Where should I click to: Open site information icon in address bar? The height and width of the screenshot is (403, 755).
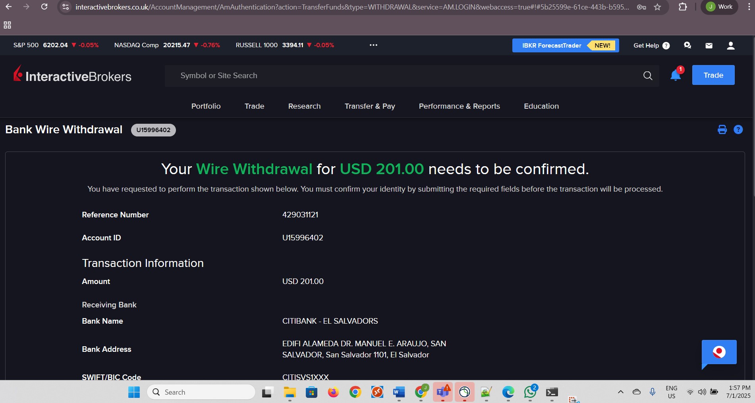[x=66, y=7]
